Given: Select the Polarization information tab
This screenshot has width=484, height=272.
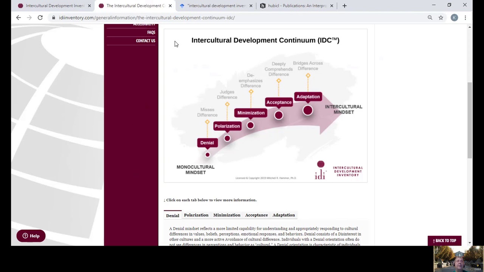Looking at the screenshot, I should tap(196, 215).
